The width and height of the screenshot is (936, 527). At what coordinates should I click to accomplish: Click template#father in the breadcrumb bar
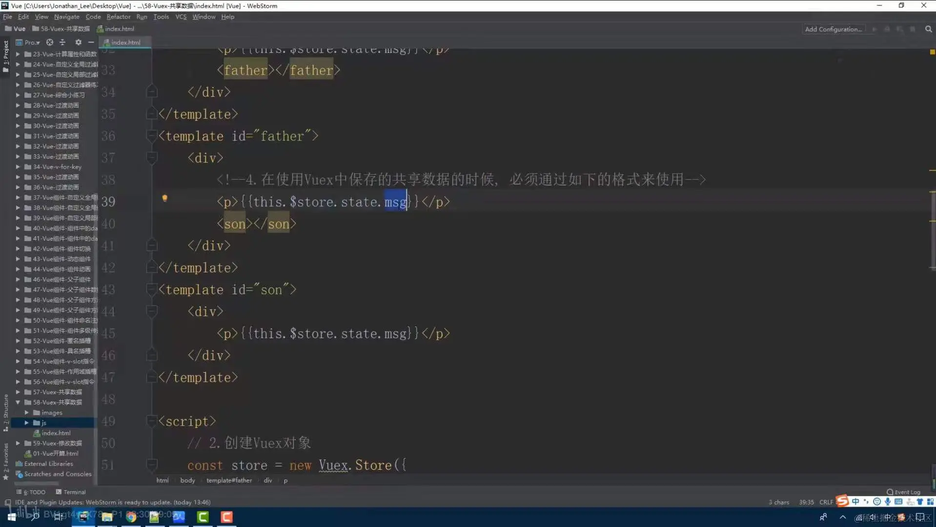pos(229,480)
